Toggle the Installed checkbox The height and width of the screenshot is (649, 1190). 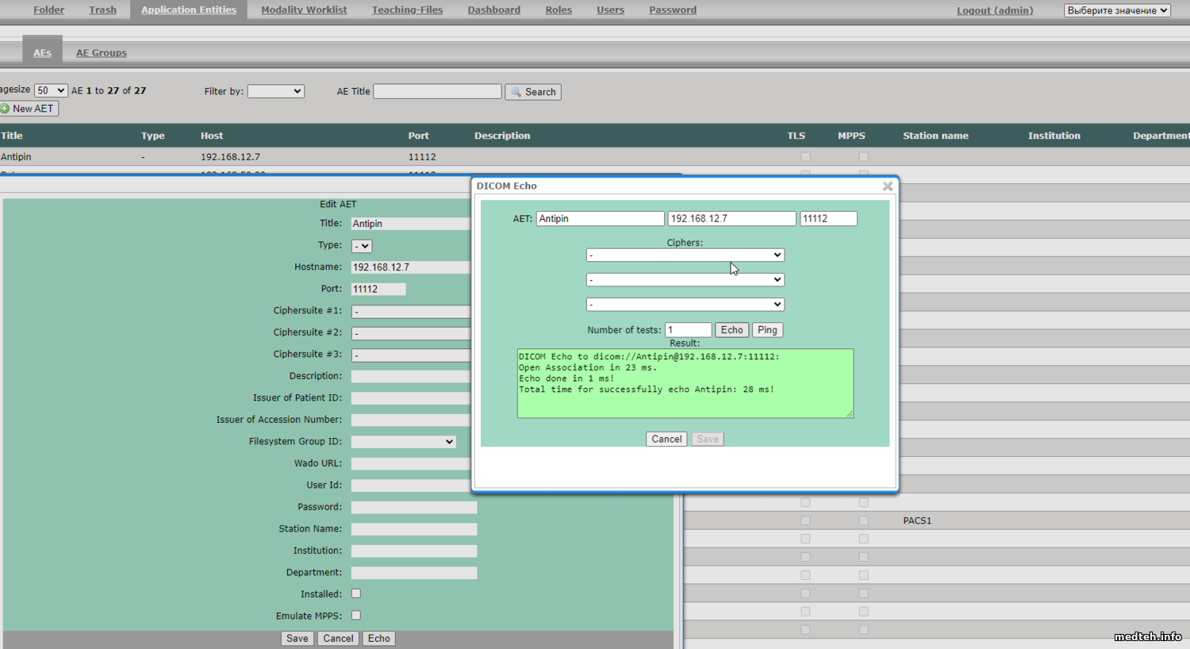point(356,593)
